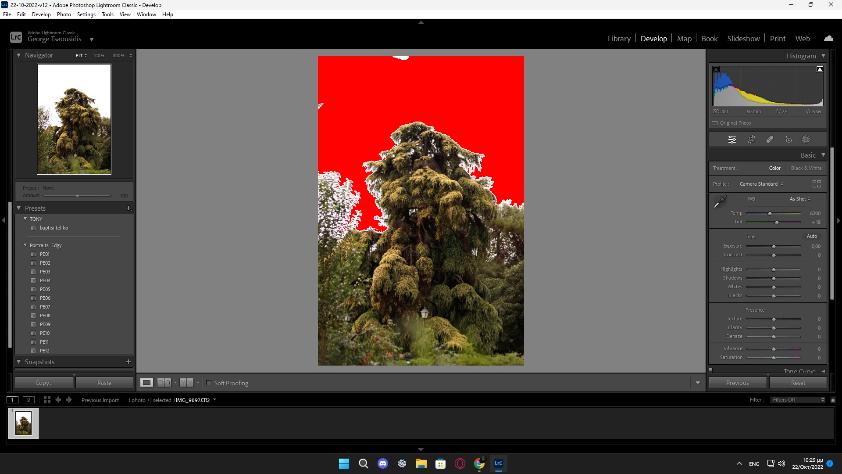Switch to grid view icon in filmstrip bar
This screenshot has height=474, width=842.
point(47,400)
